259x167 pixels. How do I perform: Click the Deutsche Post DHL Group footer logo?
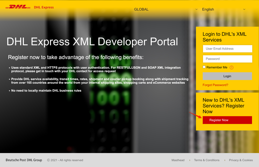24,160
